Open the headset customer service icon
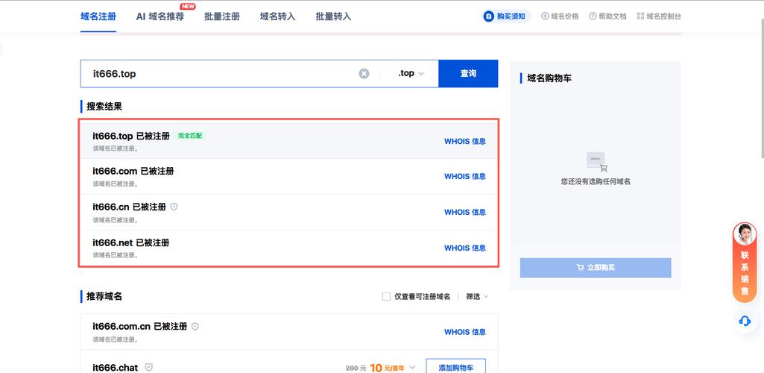 [745, 321]
